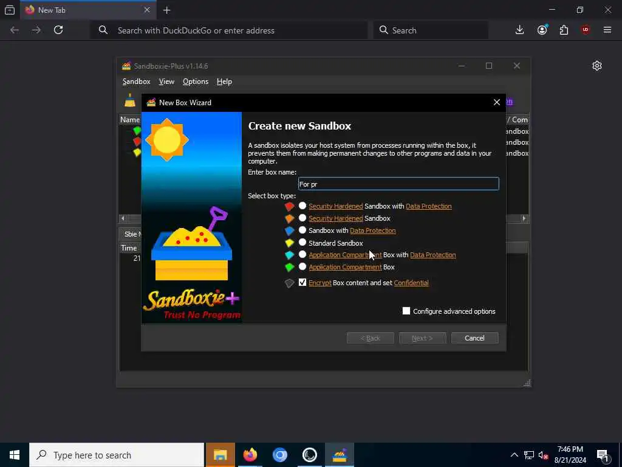Enable Configure advanced options checkbox
This screenshot has height=467, width=622.
tap(406, 311)
